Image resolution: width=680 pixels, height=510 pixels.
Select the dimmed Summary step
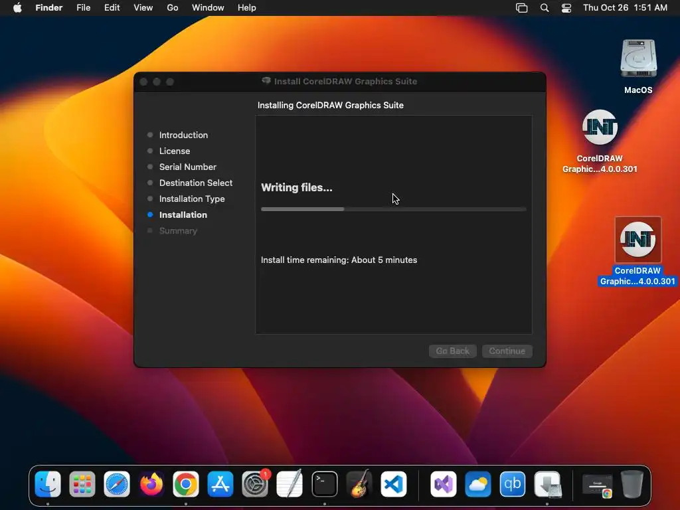tap(178, 230)
